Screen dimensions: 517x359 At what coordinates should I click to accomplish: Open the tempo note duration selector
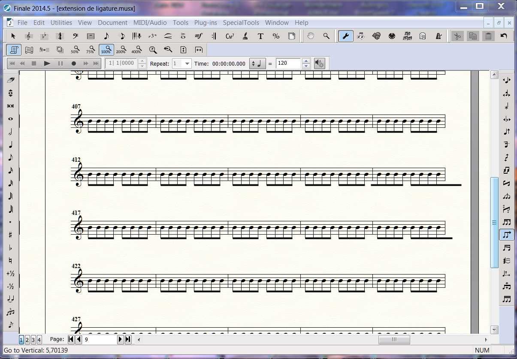point(258,63)
